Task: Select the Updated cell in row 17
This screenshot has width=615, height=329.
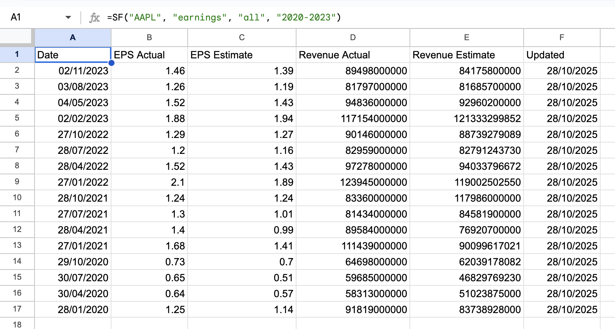Action: point(562,309)
